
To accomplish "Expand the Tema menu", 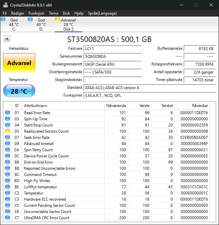I will (53, 13).
